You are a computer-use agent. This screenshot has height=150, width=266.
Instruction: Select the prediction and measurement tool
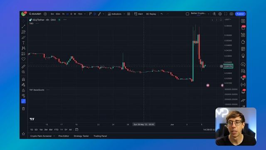23,54
